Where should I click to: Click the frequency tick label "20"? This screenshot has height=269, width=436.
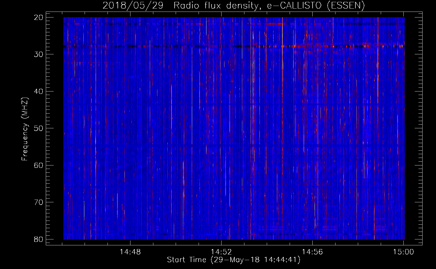pyautogui.click(x=39, y=17)
